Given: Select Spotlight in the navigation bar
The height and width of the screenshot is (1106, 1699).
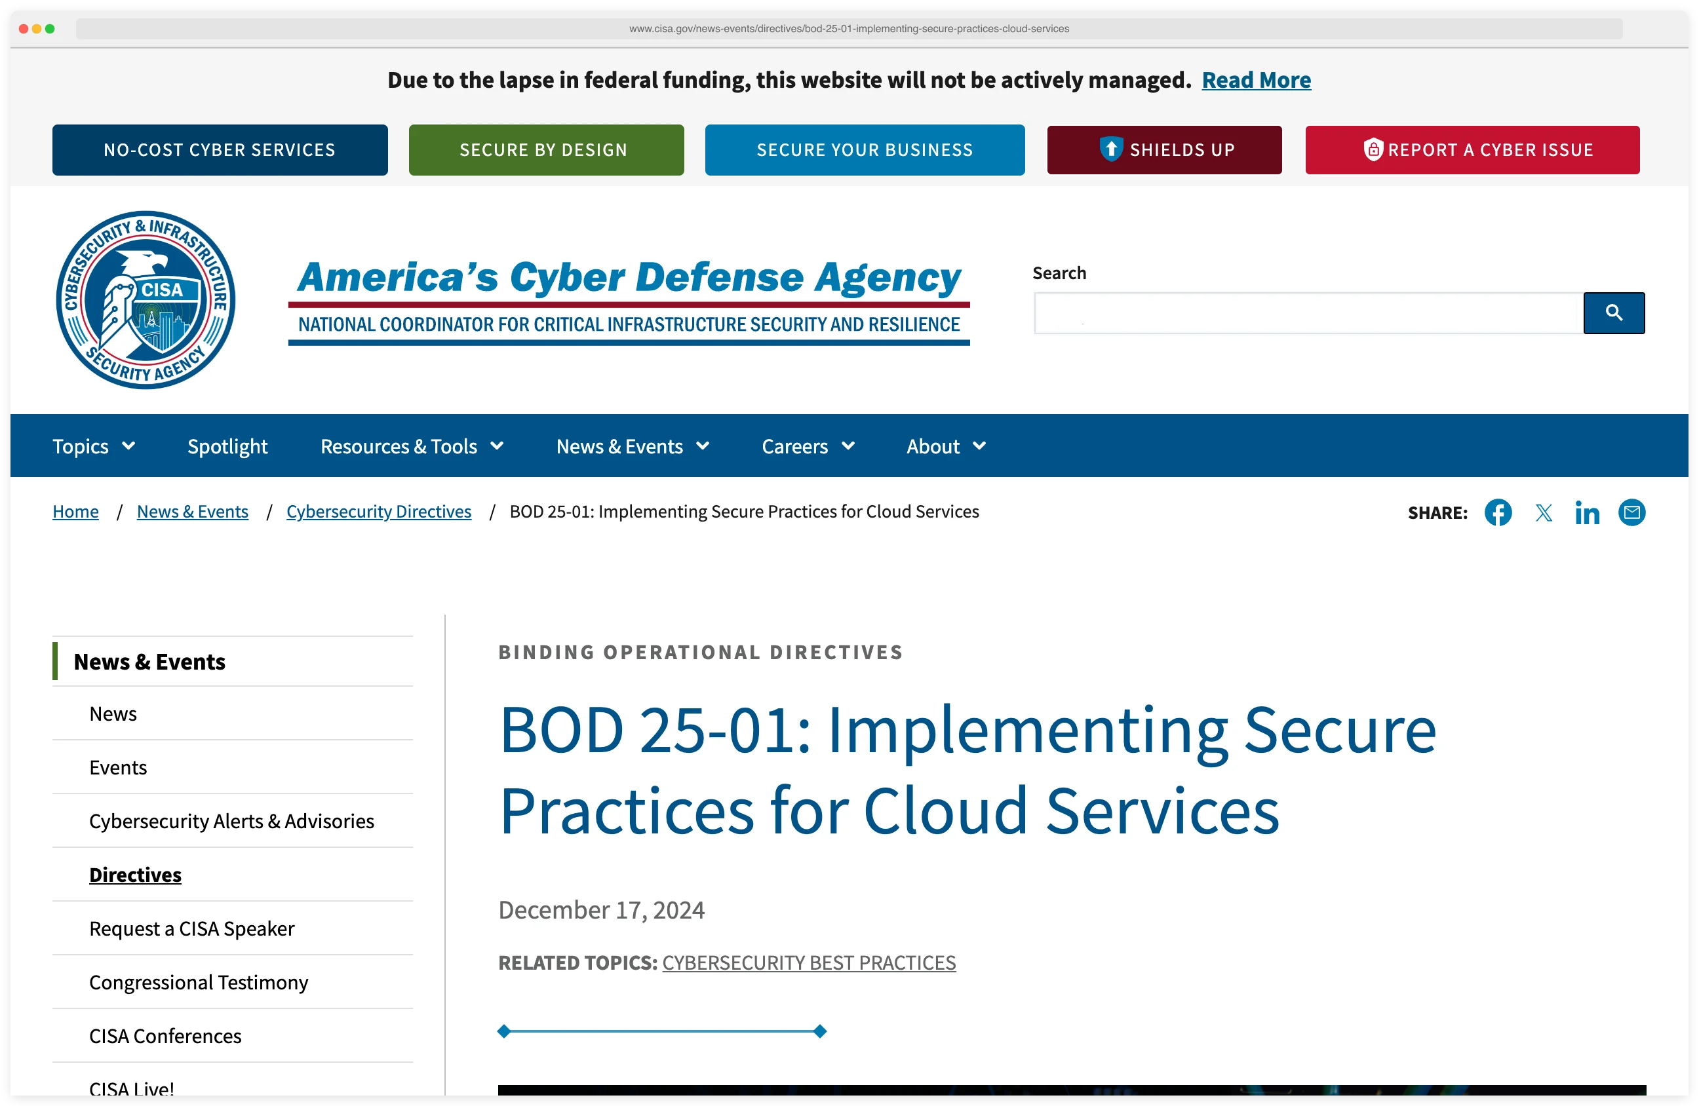Looking at the screenshot, I should click(227, 446).
